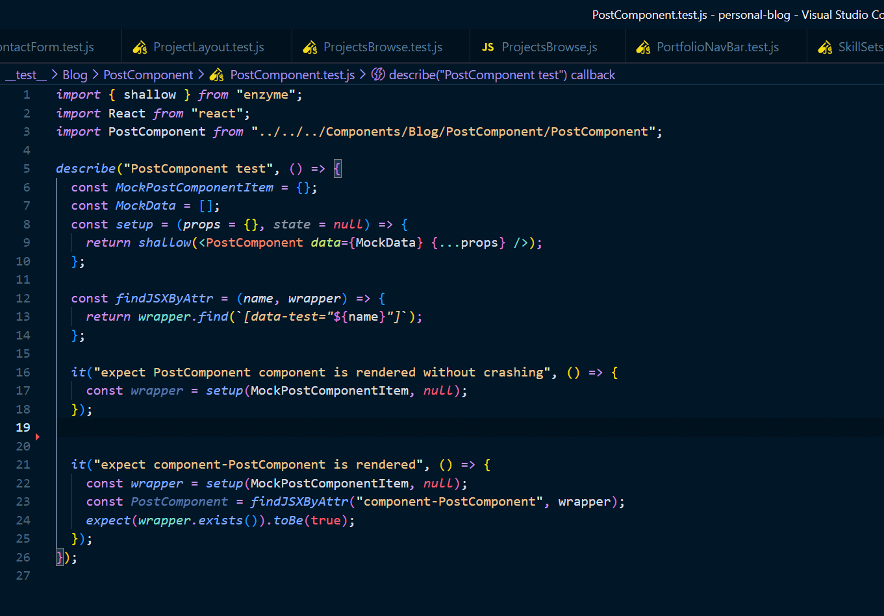
Task: Click line number 21 in the gutter
Action: tap(23, 465)
